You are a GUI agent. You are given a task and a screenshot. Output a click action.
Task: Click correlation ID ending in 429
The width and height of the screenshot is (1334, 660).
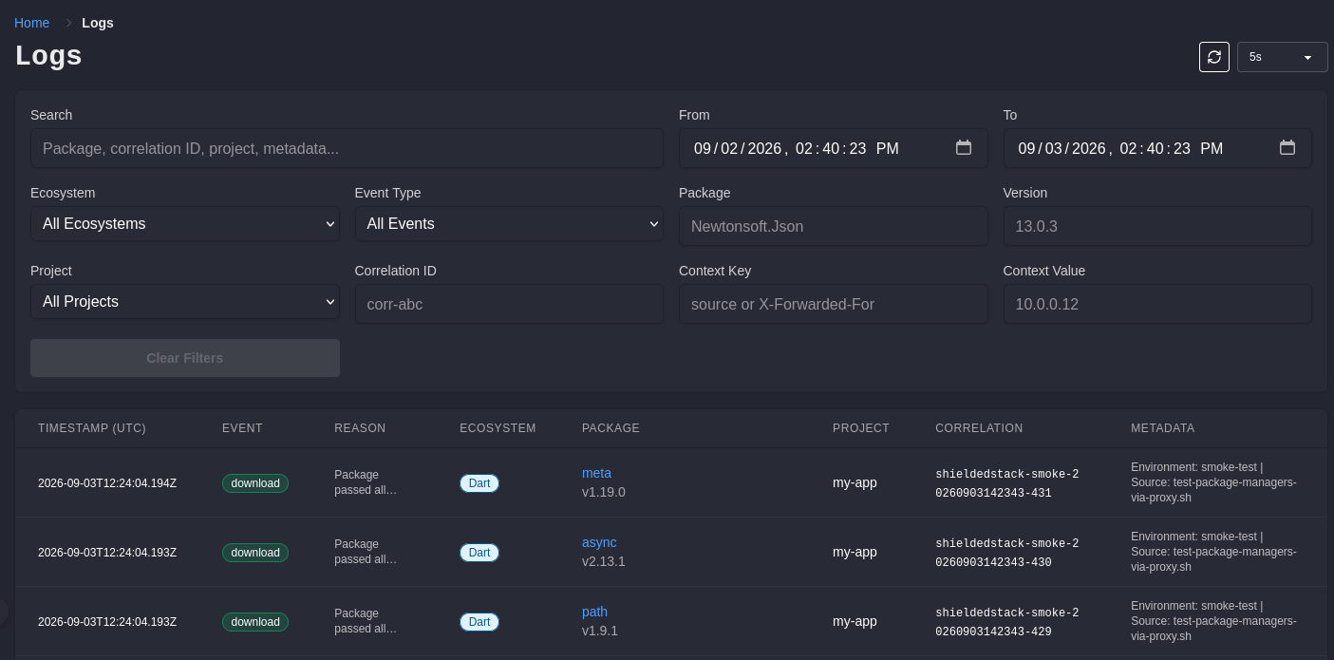coord(1006,622)
